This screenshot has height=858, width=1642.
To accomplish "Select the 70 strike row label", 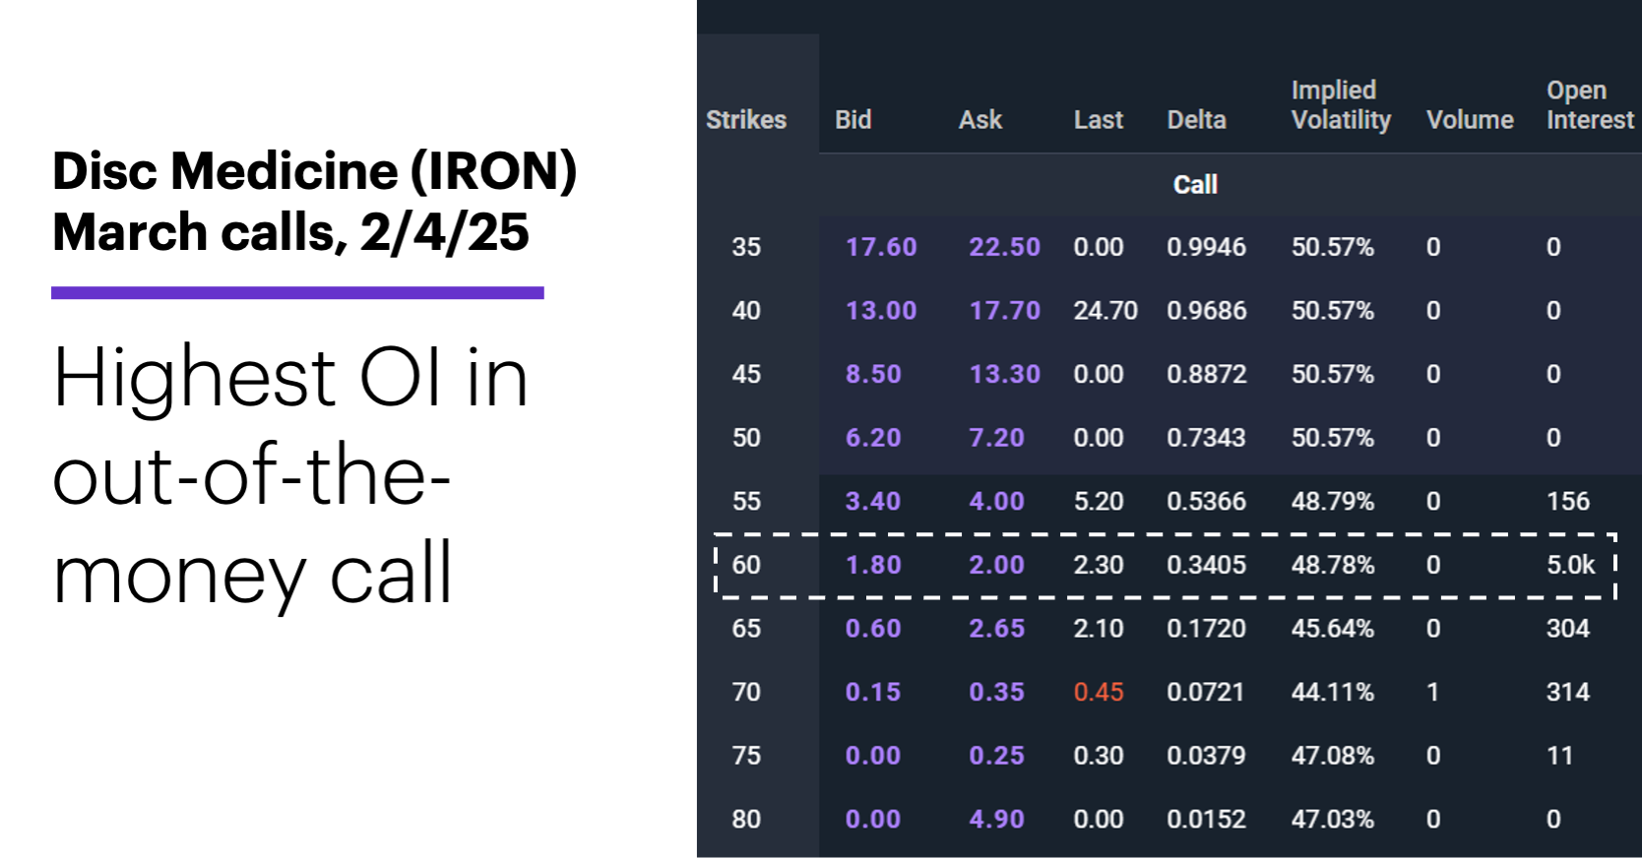I will click(x=746, y=693).
